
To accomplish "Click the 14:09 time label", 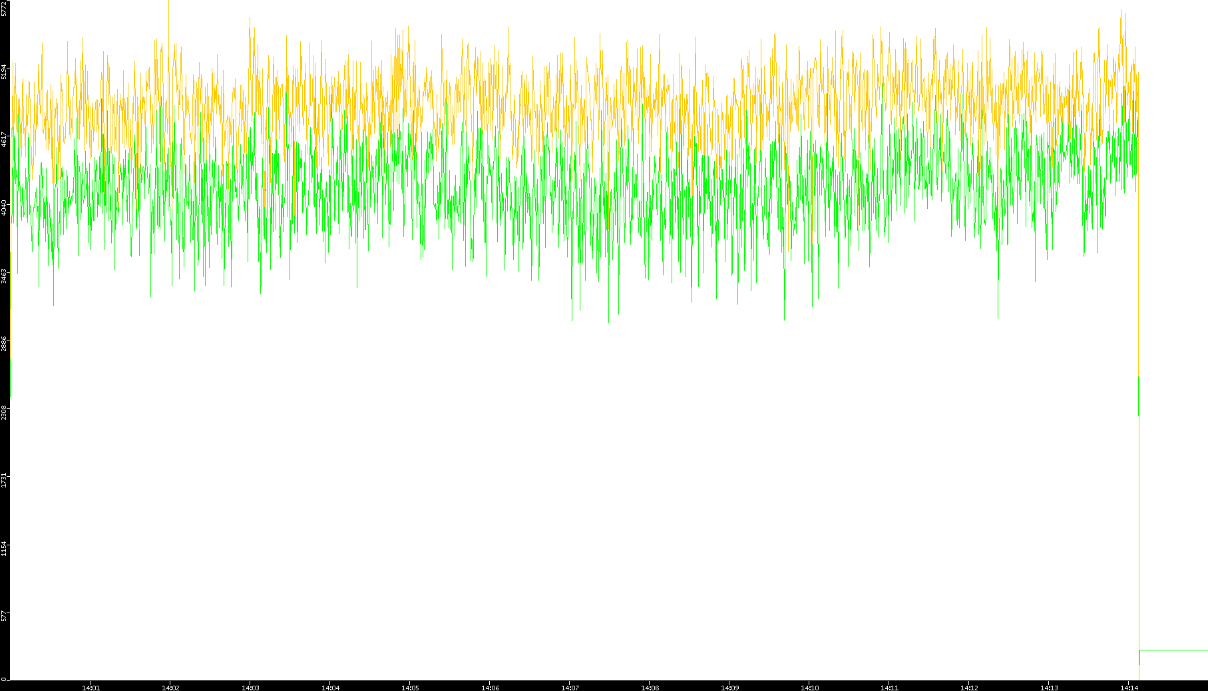I will point(729,688).
